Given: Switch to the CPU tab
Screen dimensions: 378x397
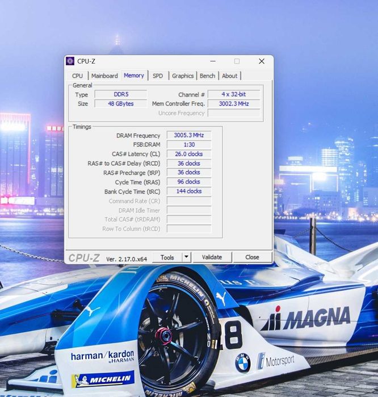Looking at the screenshot, I should coord(77,76).
